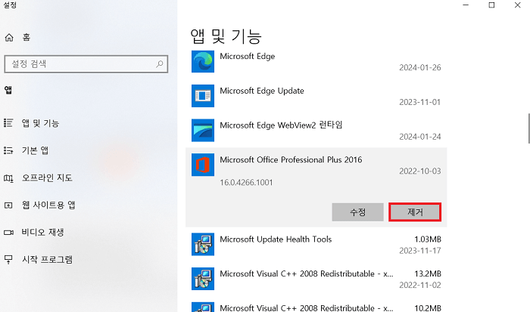Maximize the 설정 window
This screenshot has height=312, width=530.
click(492, 5)
